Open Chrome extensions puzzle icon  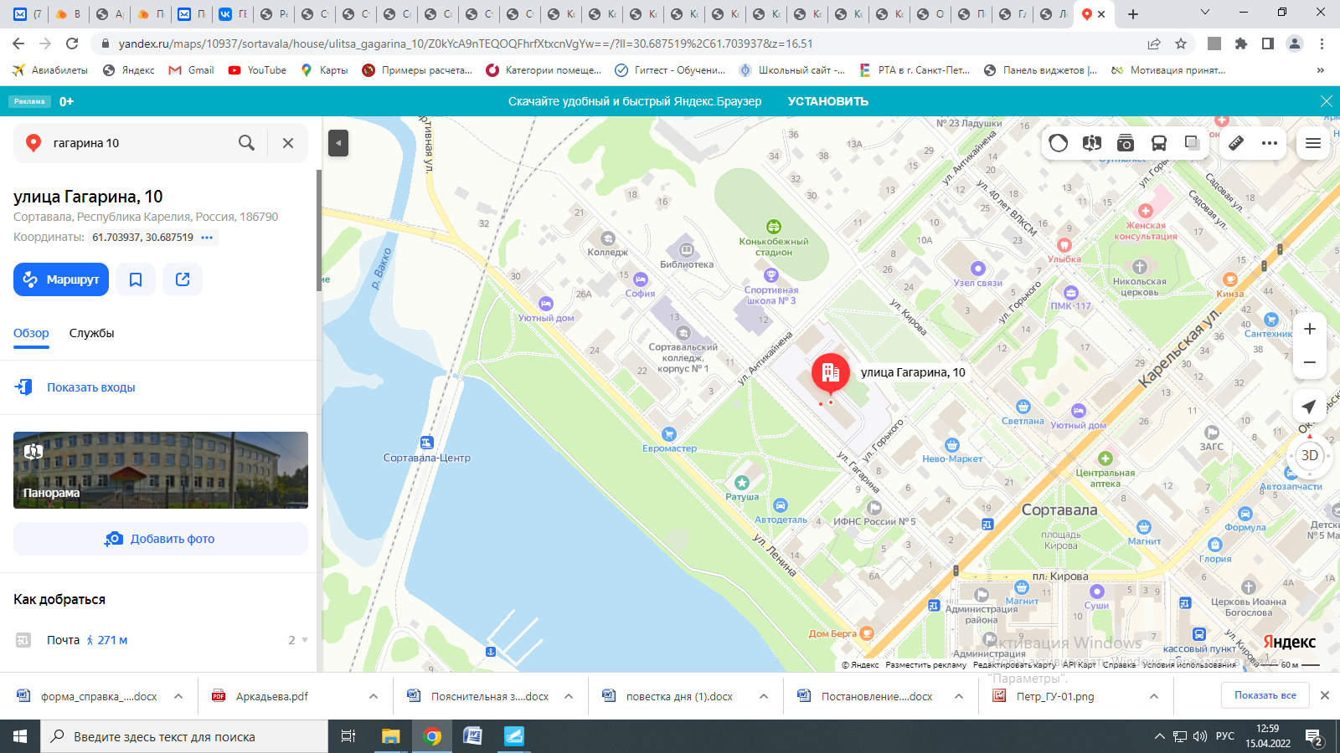point(1241,44)
